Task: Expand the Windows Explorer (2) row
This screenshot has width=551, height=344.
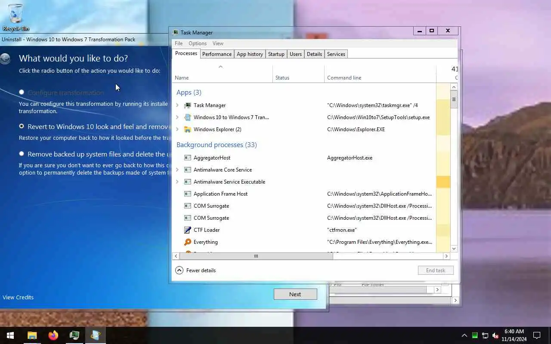Action: [x=177, y=129]
